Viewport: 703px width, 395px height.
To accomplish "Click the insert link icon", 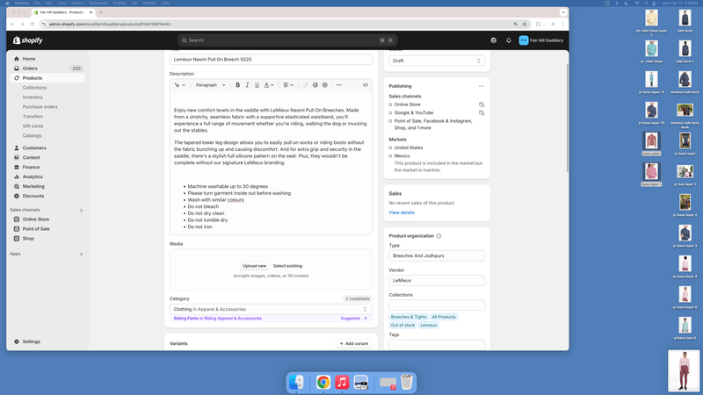I will pos(305,85).
